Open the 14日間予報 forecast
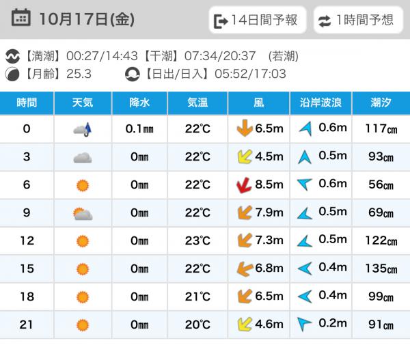This screenshot has height=345, width=410. click(256, 20)
